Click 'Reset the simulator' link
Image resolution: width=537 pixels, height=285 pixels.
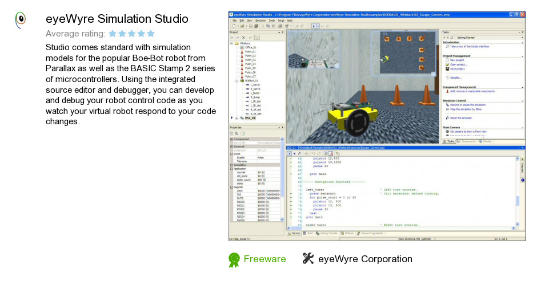pos(461,118)
